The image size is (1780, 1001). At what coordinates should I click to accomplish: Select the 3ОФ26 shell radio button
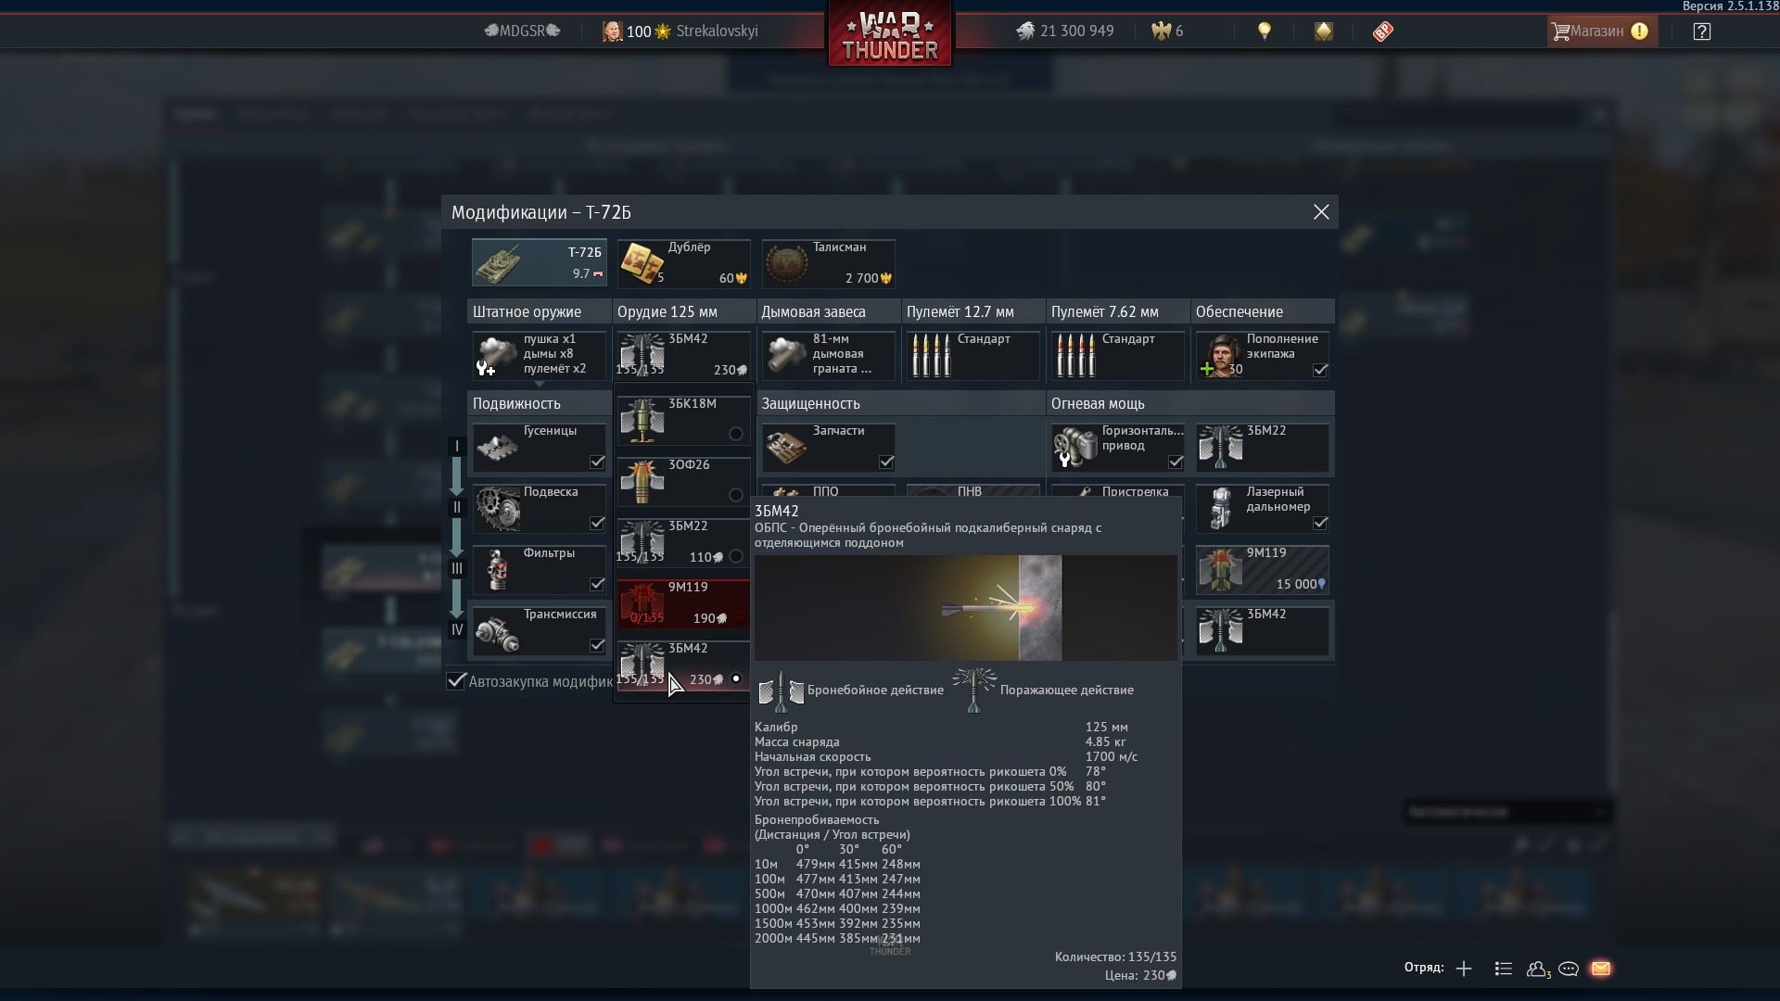click(736, 495)
